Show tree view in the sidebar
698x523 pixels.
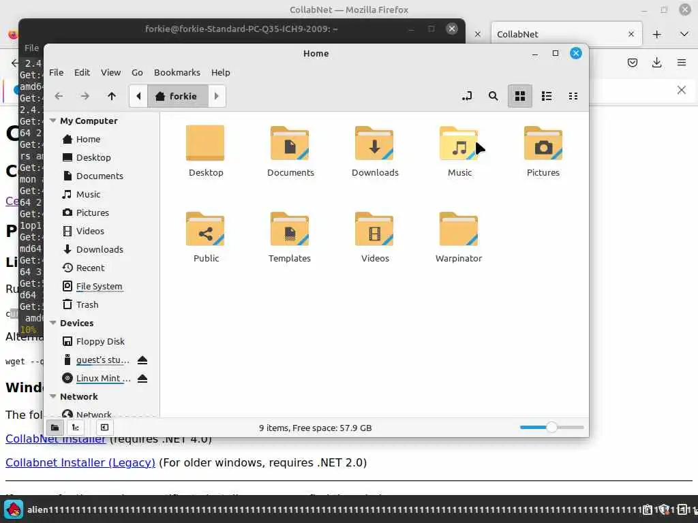tap(76, 428)
